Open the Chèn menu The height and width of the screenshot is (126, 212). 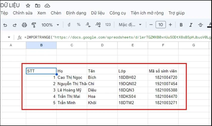pos(56,13)
